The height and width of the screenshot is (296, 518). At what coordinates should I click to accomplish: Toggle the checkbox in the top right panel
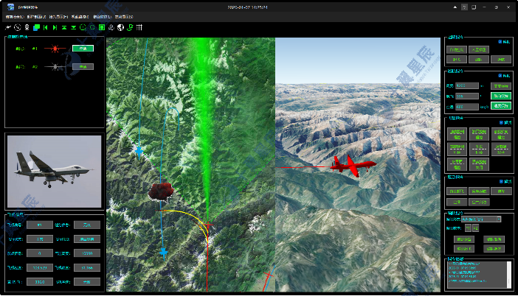[x=500, y=41]
